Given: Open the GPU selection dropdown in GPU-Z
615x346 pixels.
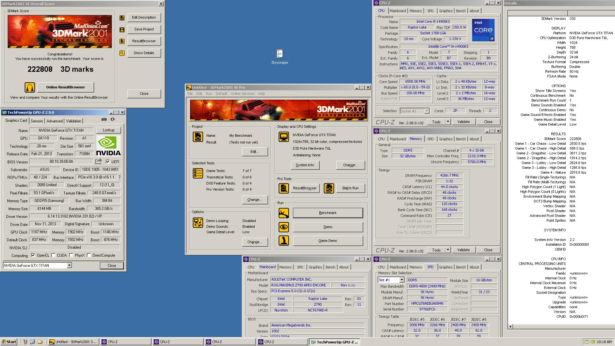Looking at the screenshot, I should click(x=69, y=266).
